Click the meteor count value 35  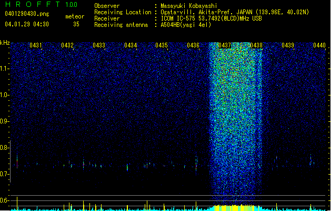click(76, 24)
